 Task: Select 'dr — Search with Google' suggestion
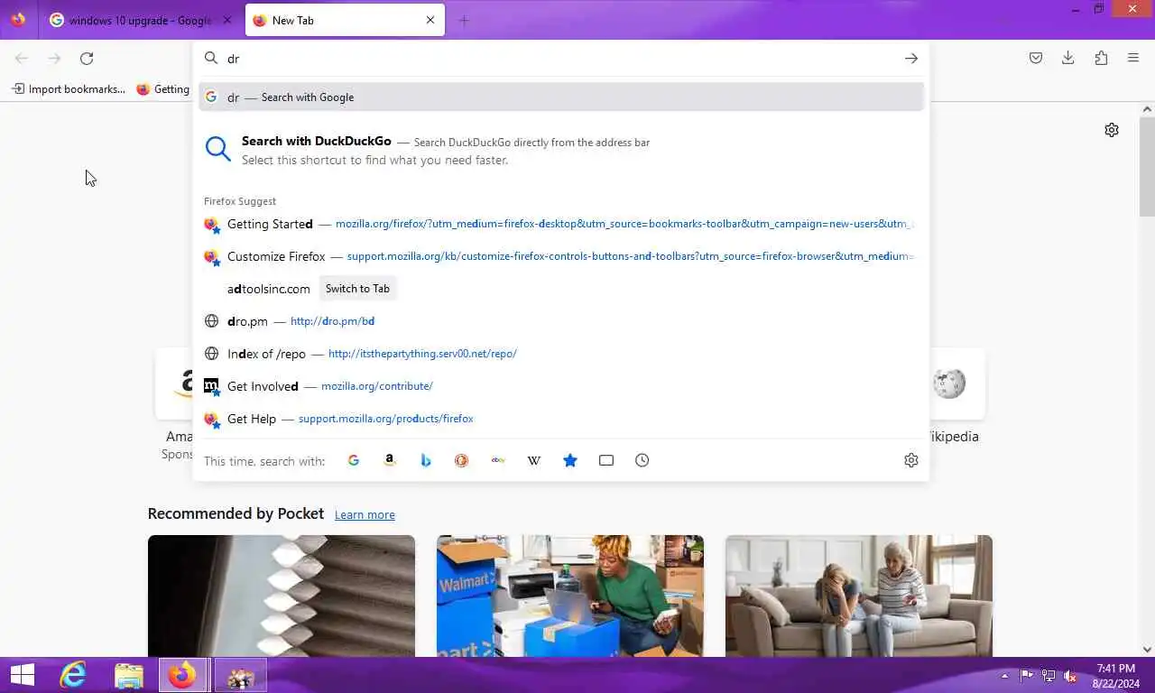[x=561, y=97]
